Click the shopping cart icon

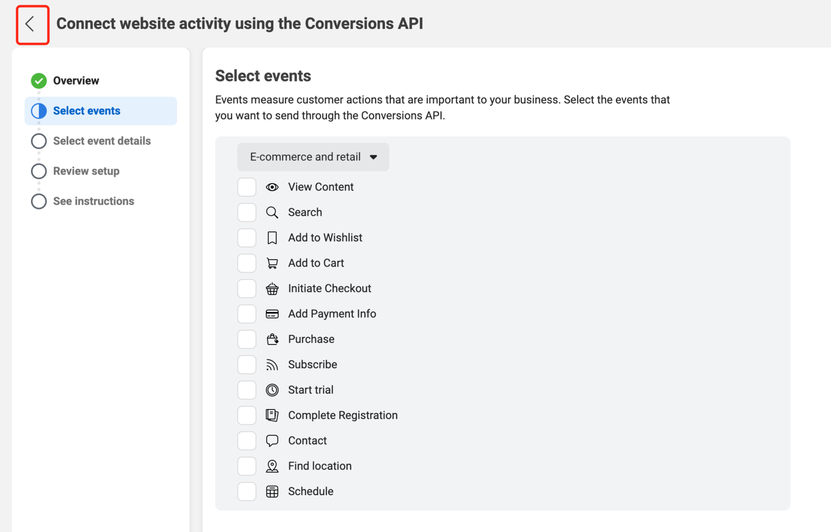272,263
